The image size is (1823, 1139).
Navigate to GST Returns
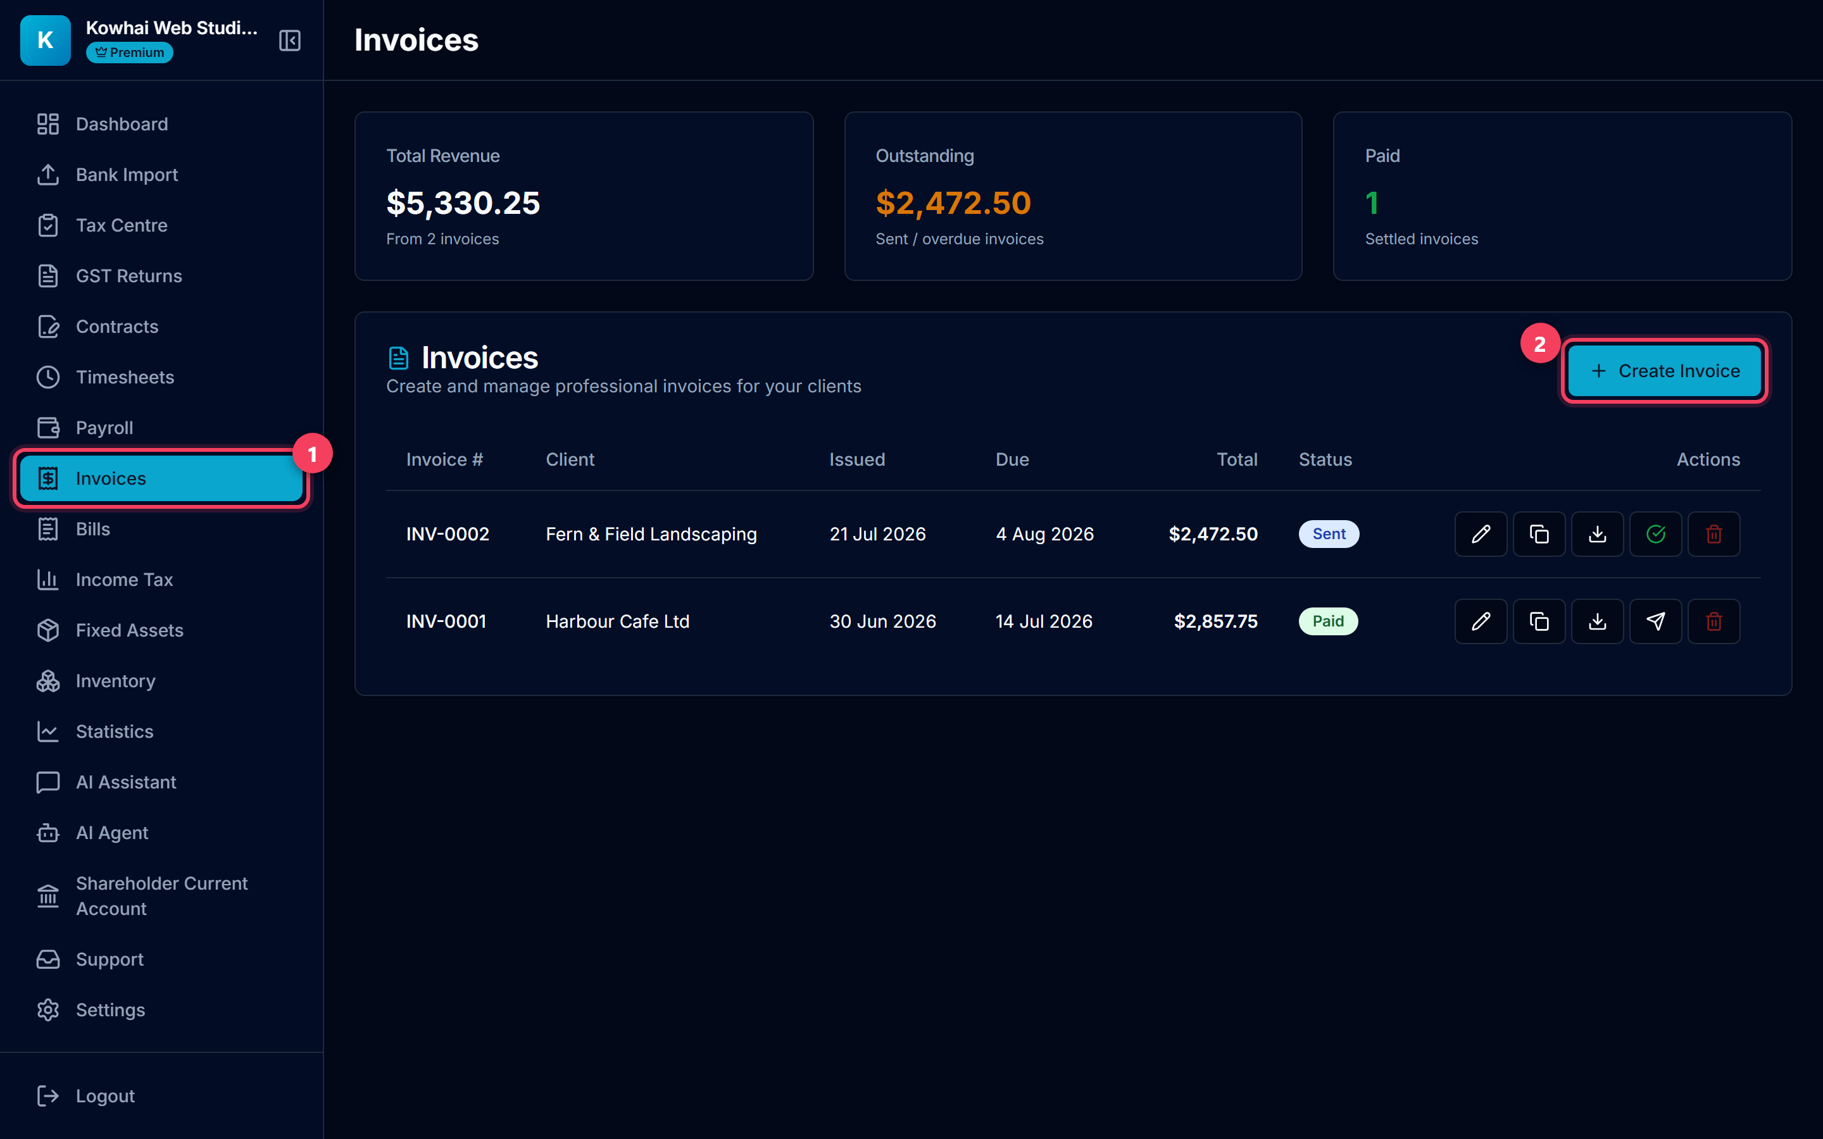pos(161,276)
